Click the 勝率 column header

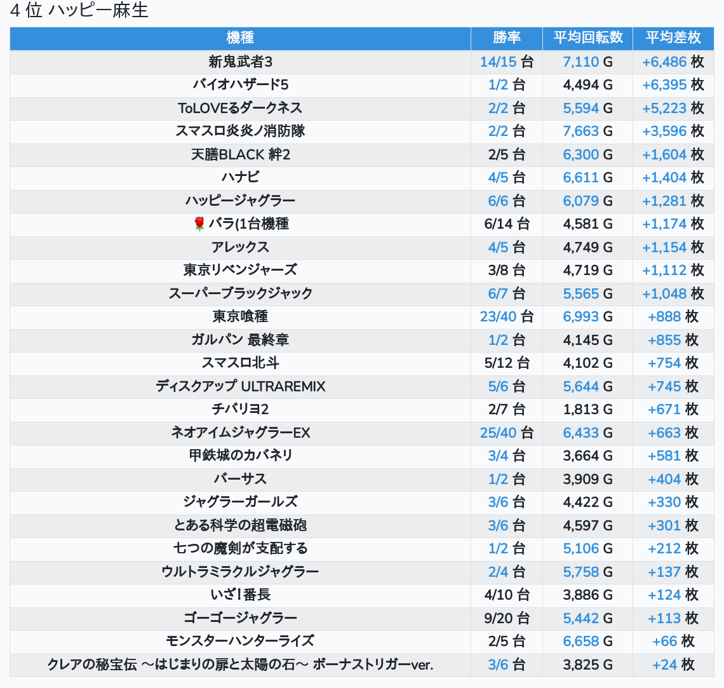pos(506,38)
